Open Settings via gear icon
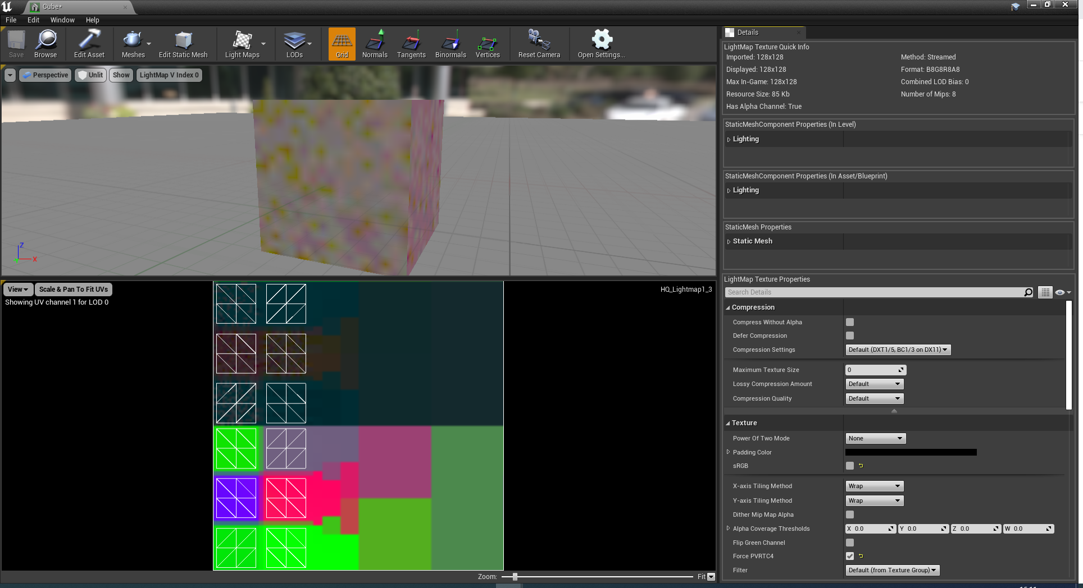Image resolution: width=1083 pixels, height=588 pixels. pos(602,44)
